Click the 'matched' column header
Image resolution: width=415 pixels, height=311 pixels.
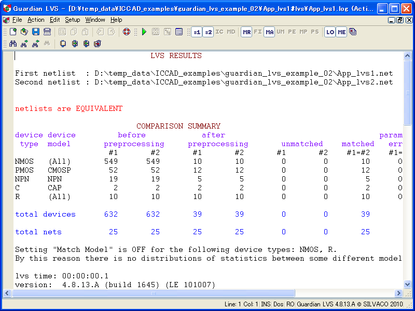point(358,144)
